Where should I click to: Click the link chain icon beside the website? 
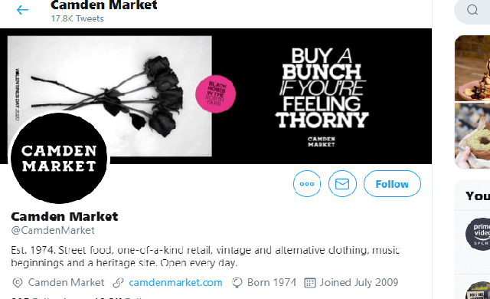click(118, 283)
